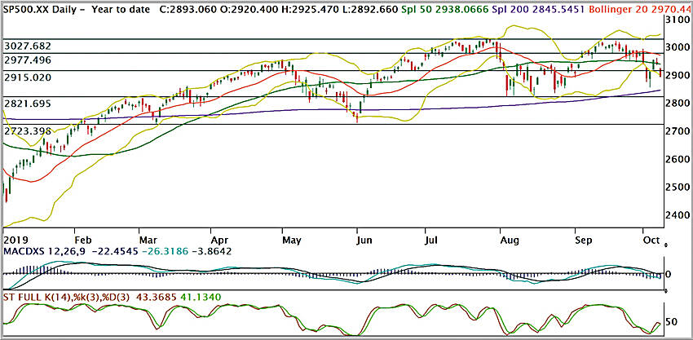Image resolution: width=693 pixels, height=340 pixels.
Task: Click the 3100 price axis label
Action: click(677, 20)
